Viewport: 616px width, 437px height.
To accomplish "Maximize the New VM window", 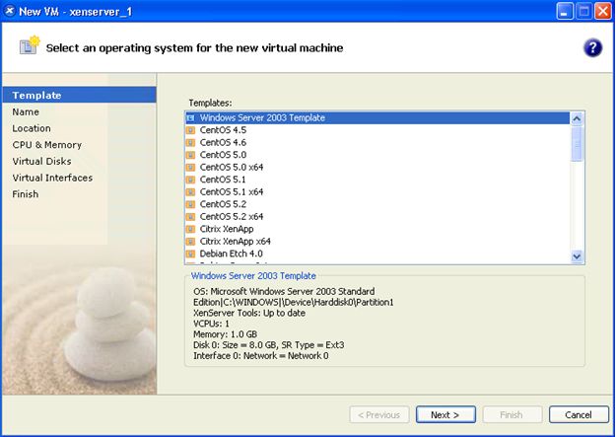I will coord(582,11).
